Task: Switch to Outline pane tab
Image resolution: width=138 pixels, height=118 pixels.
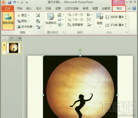Action: pyautogui.click(x=12, y=38)
